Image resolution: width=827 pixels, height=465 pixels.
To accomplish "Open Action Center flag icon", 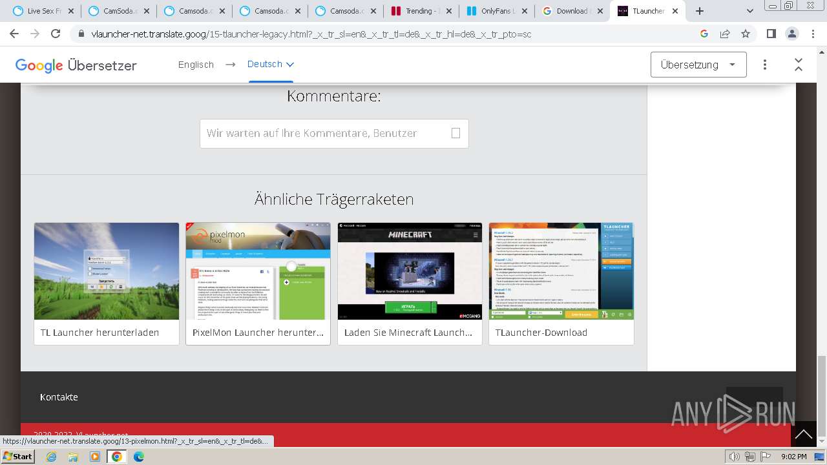I will (766, 457).
